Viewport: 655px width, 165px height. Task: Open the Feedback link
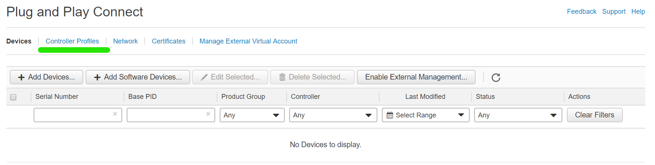(581, 12)
